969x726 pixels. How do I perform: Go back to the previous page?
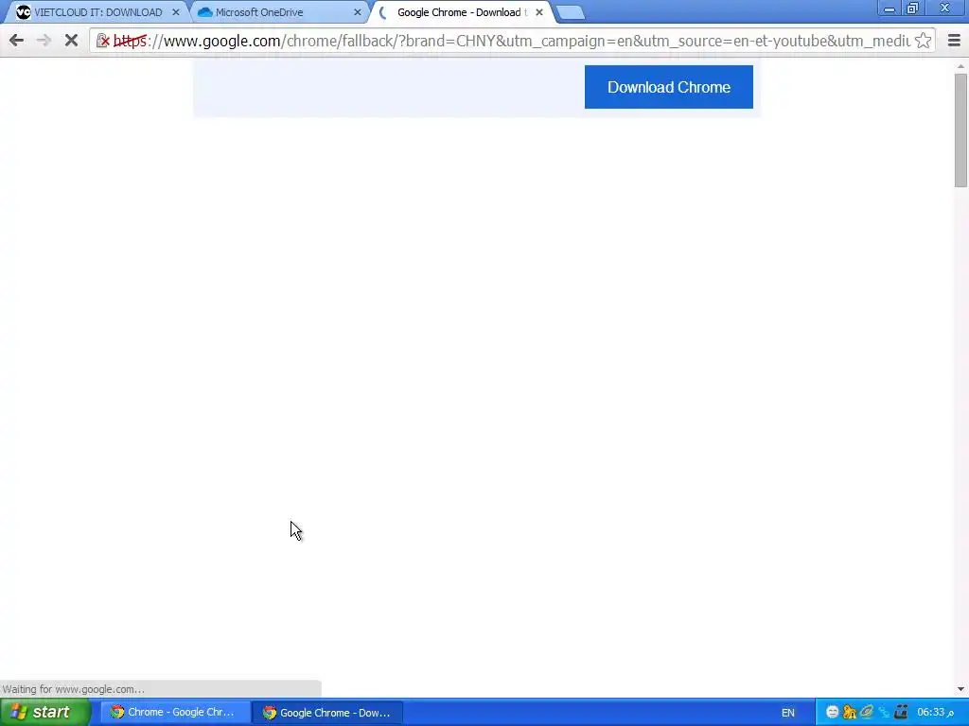coord(17,41)
